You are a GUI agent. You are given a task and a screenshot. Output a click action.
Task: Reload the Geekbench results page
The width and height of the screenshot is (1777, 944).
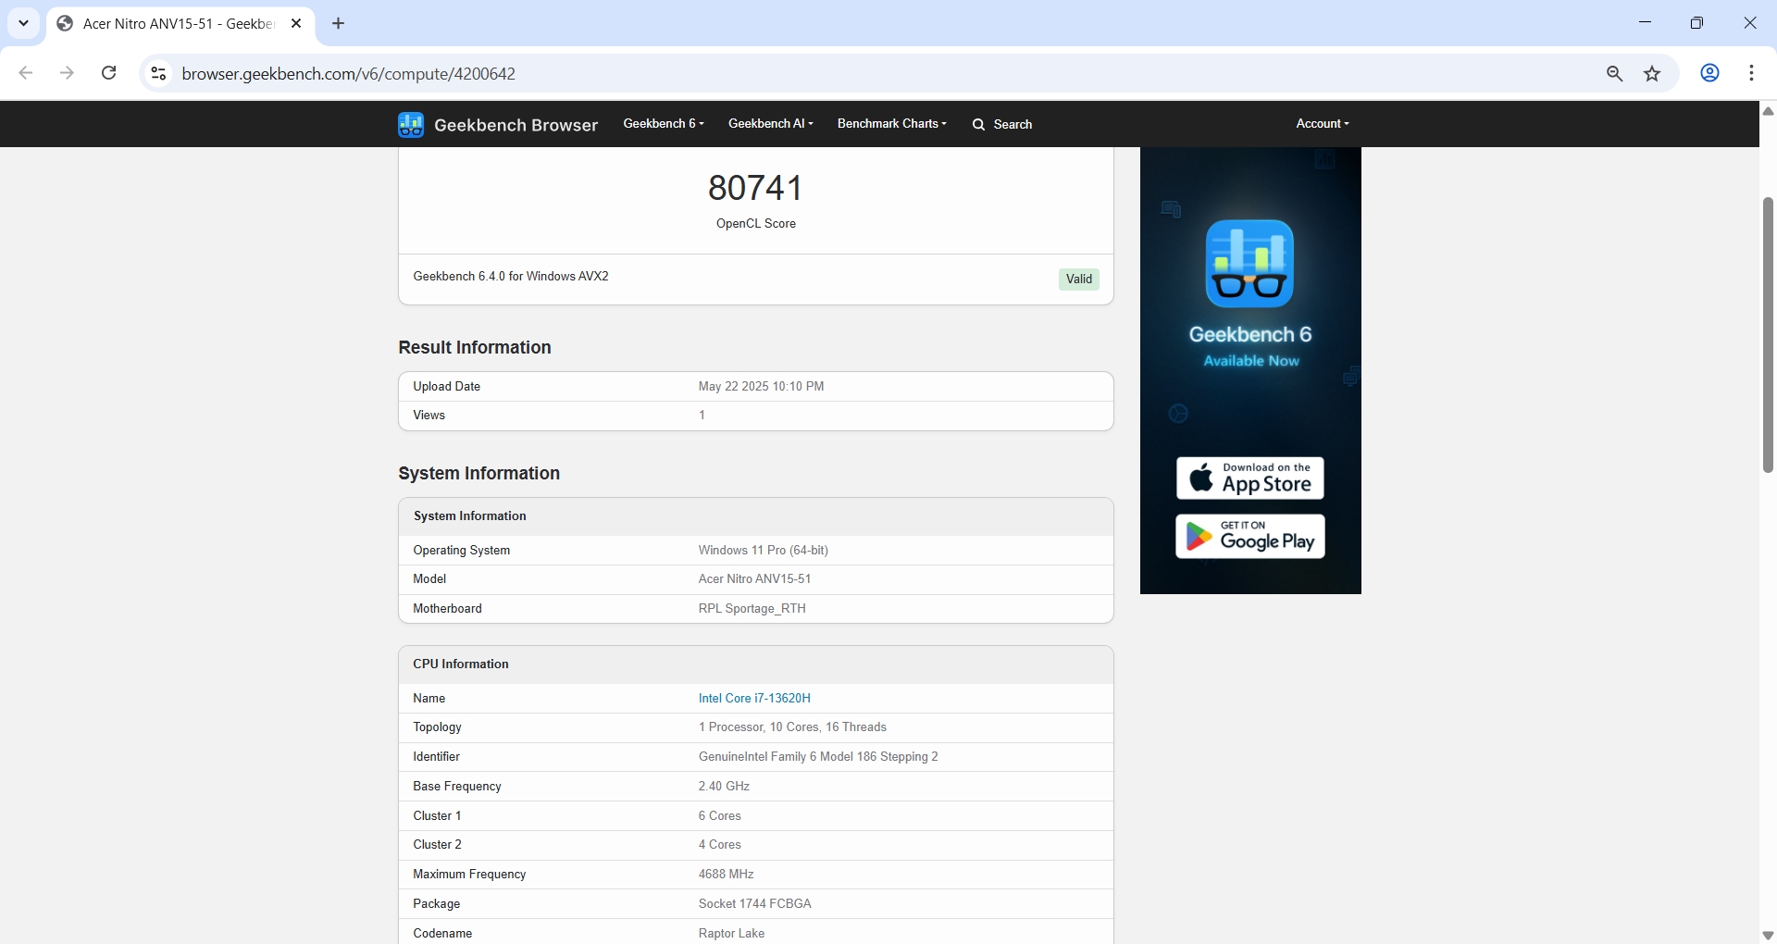click(108, 73)
